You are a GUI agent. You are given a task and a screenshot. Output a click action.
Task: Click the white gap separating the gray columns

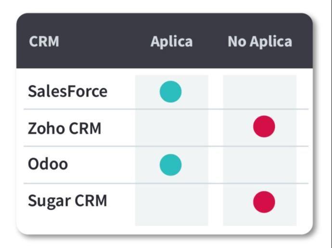(216, 144)
